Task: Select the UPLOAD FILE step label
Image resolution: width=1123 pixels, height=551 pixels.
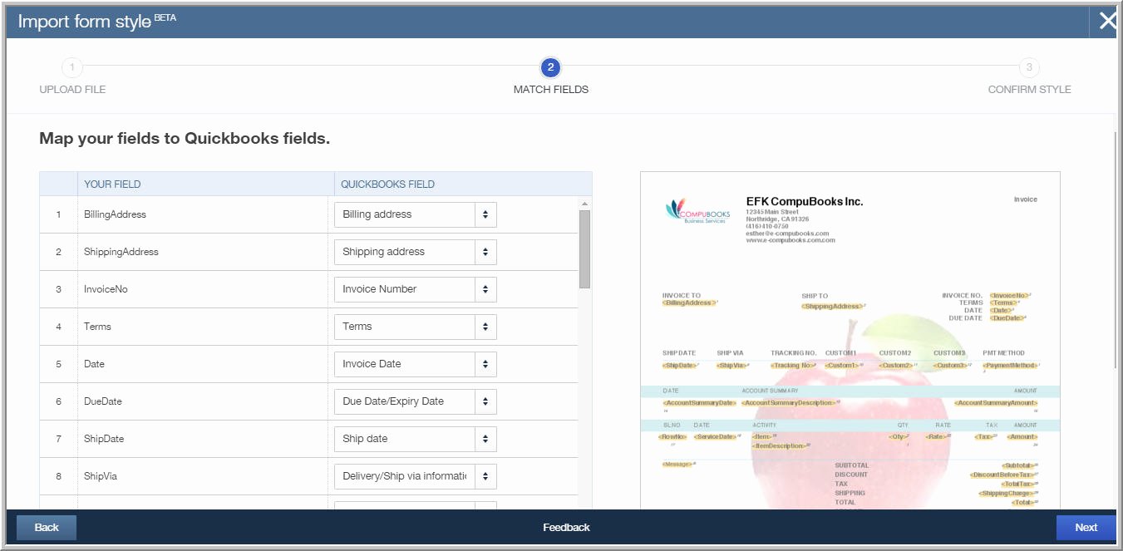Action: 72,89
